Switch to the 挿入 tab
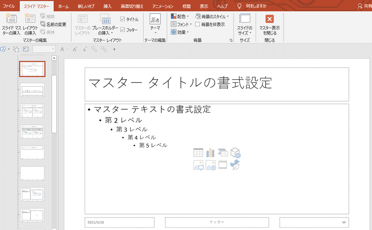372x230 pixels. [x=107, y=6]
